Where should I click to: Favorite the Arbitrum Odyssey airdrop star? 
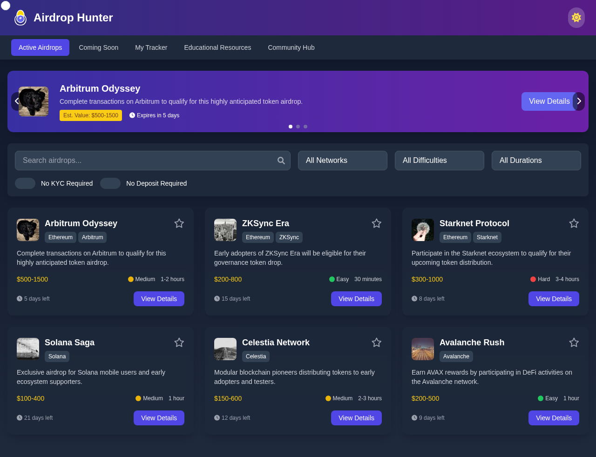coord(179,223)
